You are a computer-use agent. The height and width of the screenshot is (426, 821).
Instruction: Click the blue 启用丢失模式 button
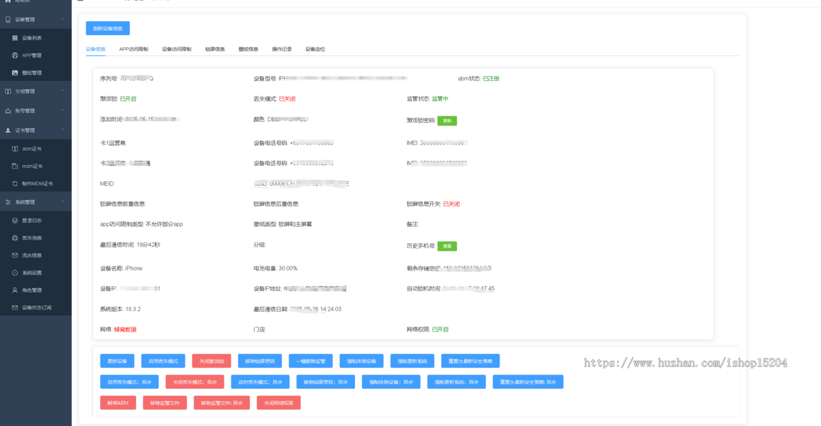tap(164, 361)
